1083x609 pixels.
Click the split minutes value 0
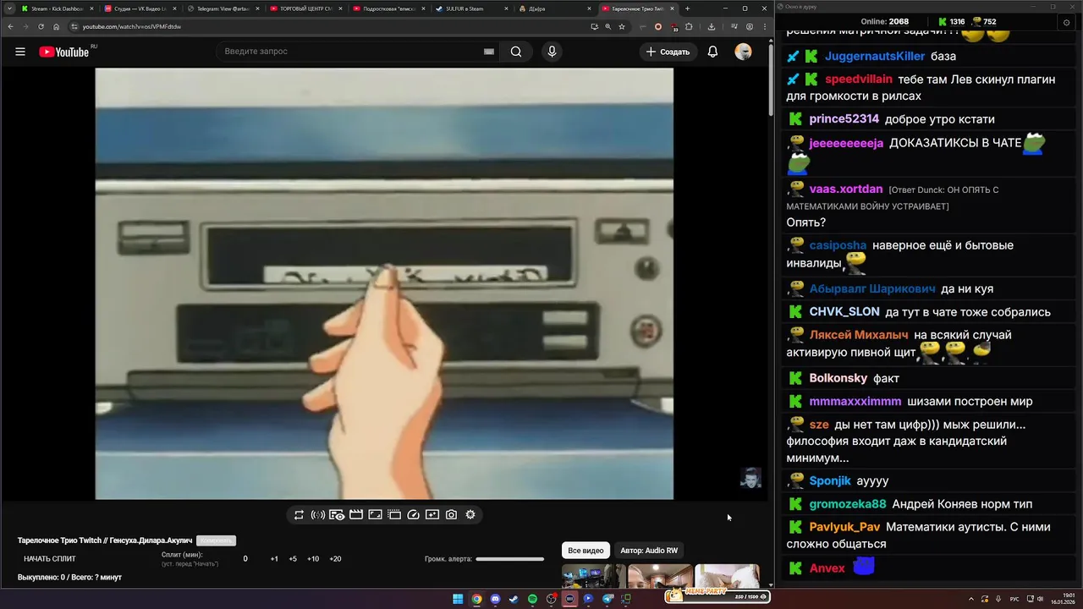coord(245,559)
